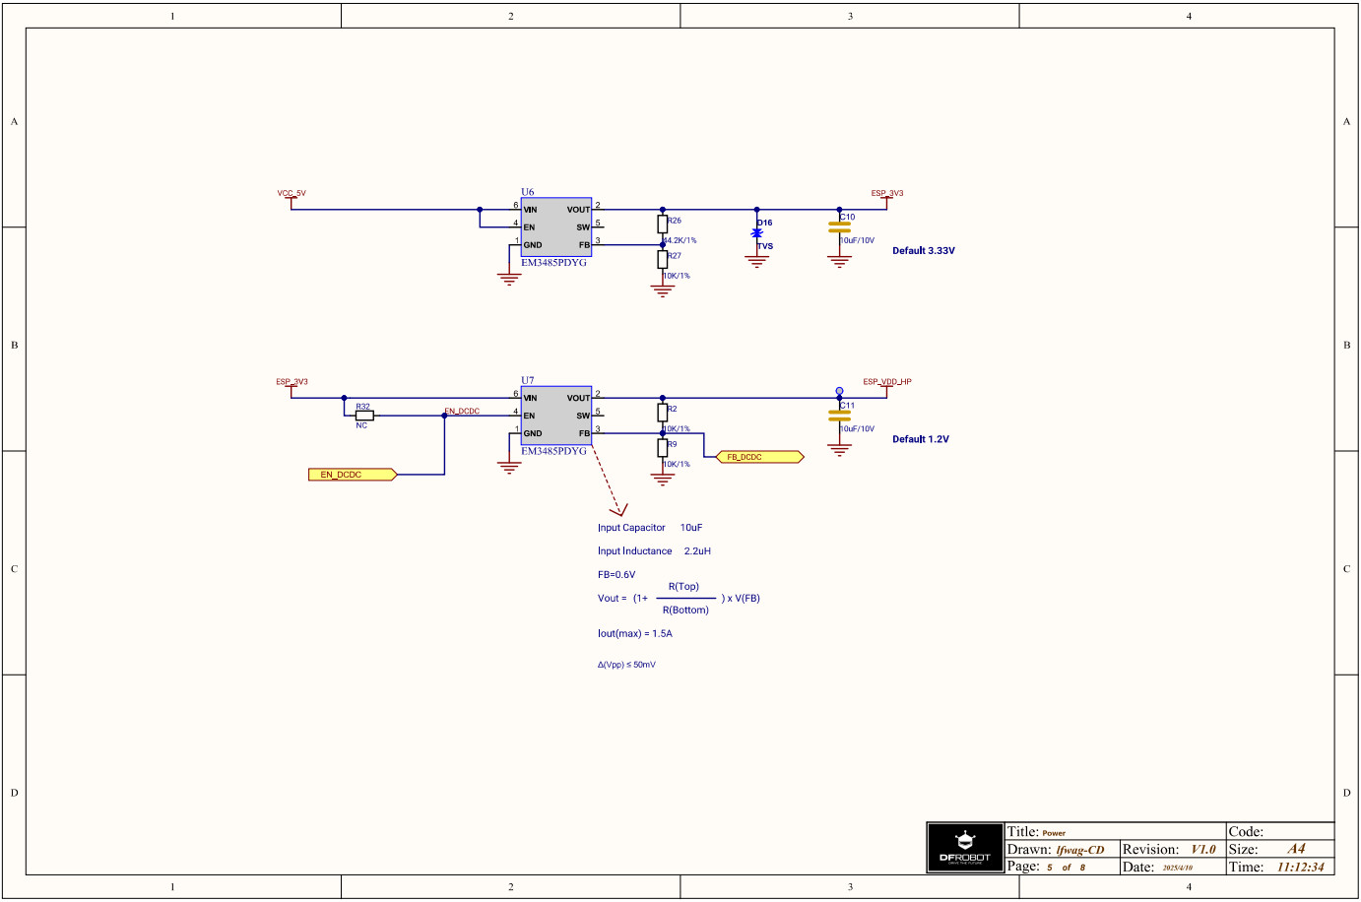Click the 'Drawn: lfwag-CD' field

click(x=1063, y=849)
